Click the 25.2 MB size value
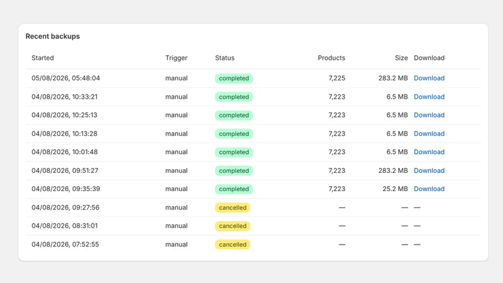 tap(395, 189)
